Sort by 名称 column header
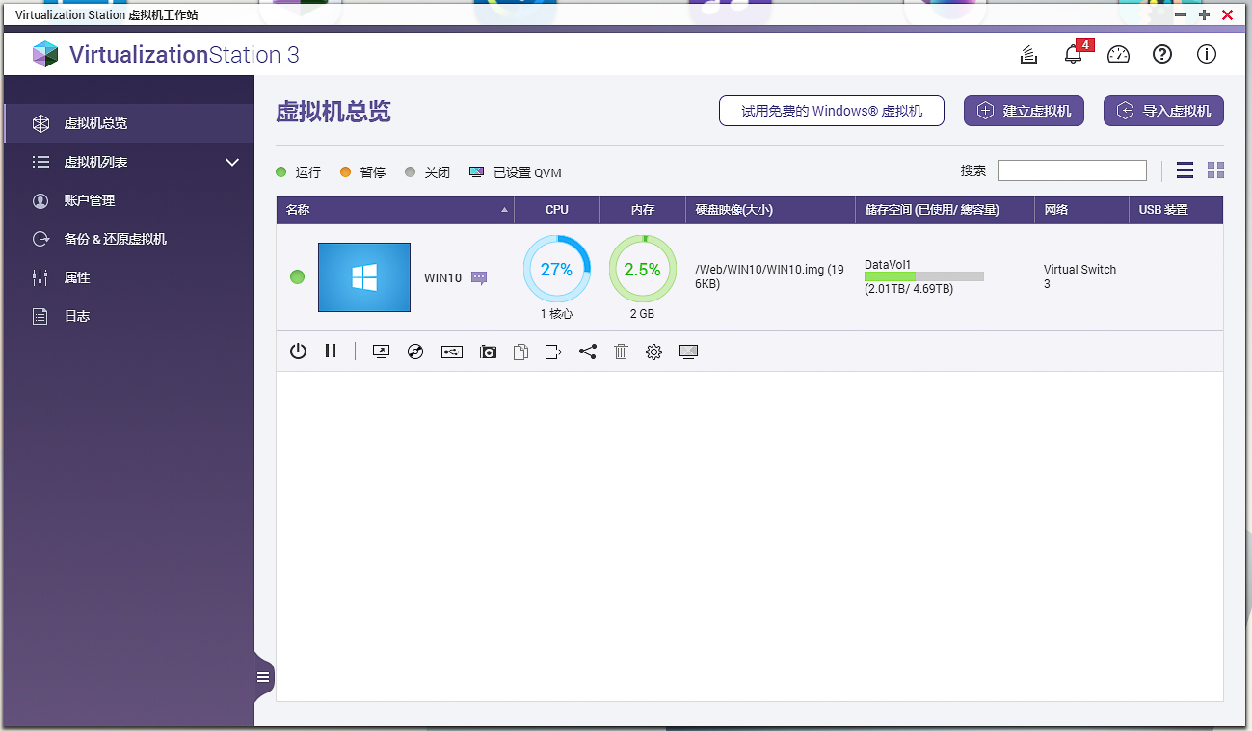 [x=395, y=210]
